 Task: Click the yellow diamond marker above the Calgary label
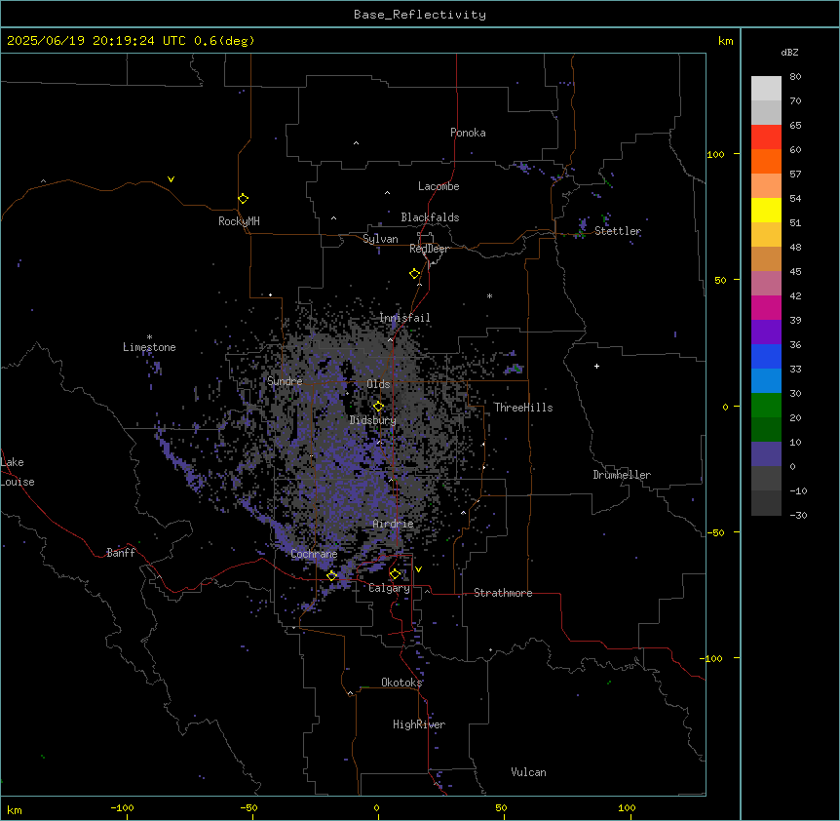coord(395,574)
